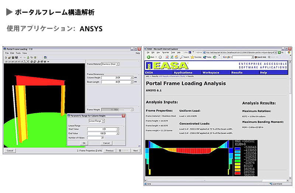Click the Undo arrow in Portal Frame toolbar

[x=21, y=58]
